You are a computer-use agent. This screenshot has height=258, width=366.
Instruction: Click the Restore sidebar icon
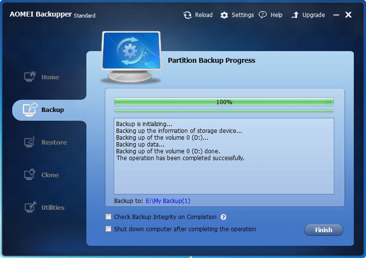[30, 142]
